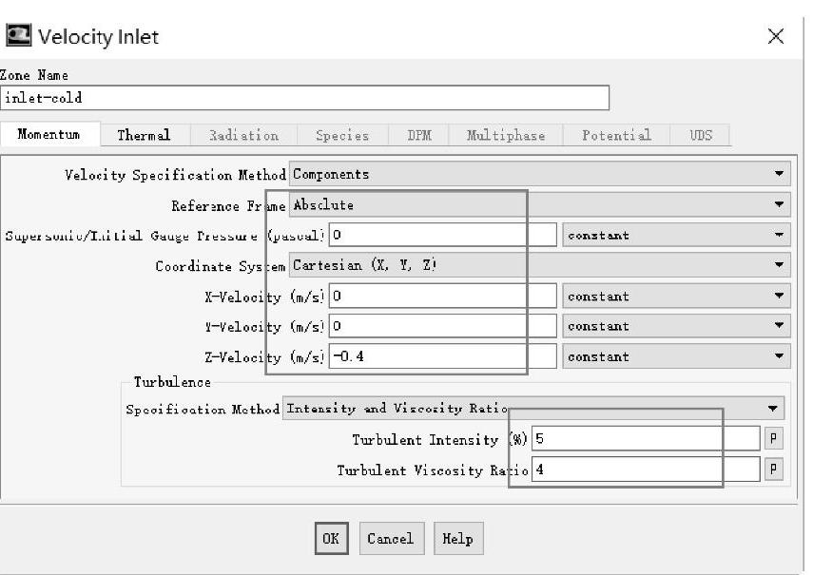Click the Supersonic/Initial Gauge Pressure field

[x=442, y=235]
